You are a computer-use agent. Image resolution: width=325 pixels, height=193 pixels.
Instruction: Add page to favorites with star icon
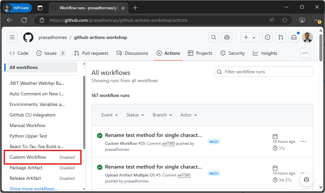point(285,20)
